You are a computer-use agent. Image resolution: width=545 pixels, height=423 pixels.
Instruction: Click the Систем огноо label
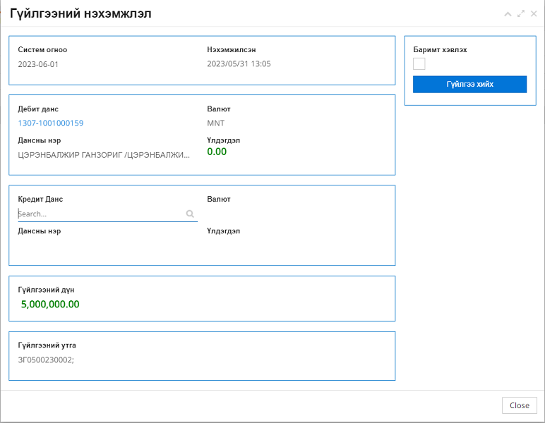pyautogui.click(x=42, y=49)
